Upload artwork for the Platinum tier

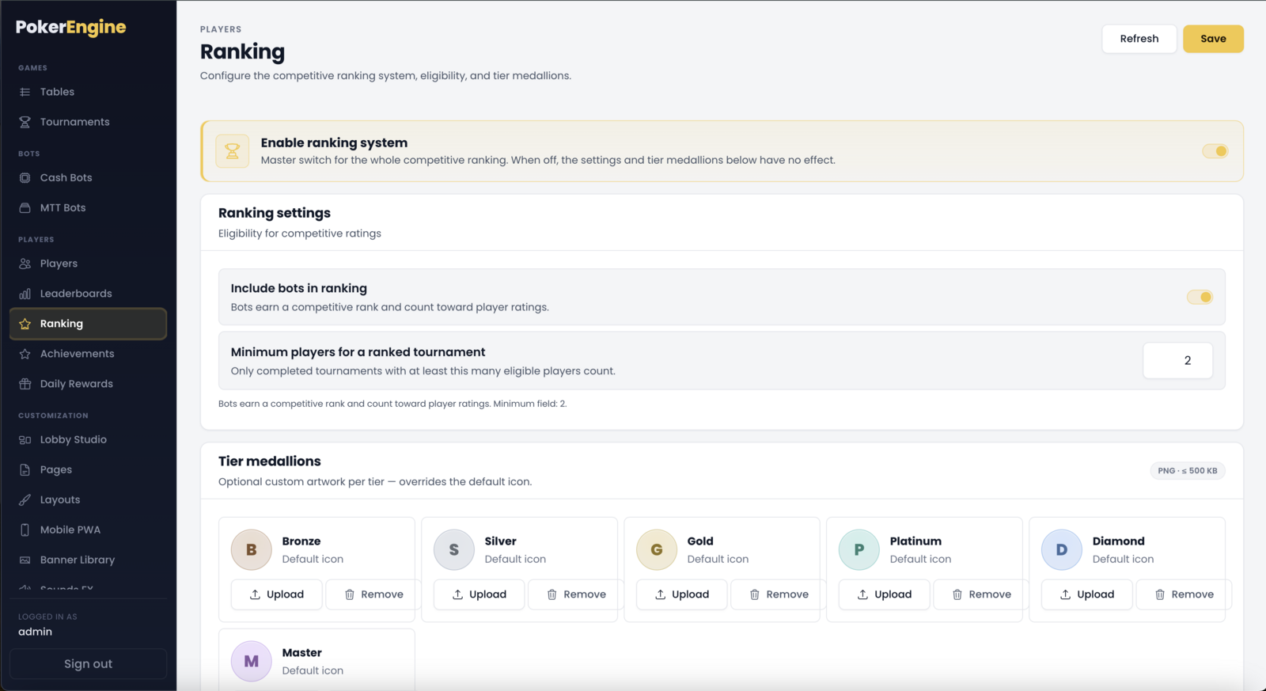coord(884,594)
